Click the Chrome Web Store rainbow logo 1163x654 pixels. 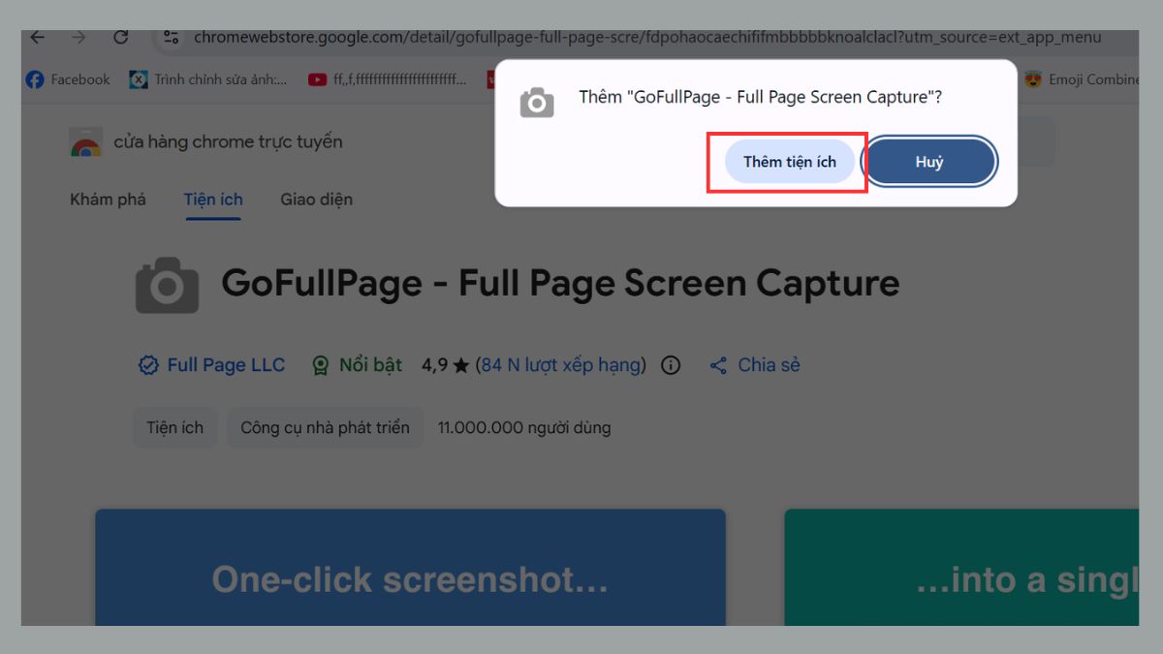point(86,142)
